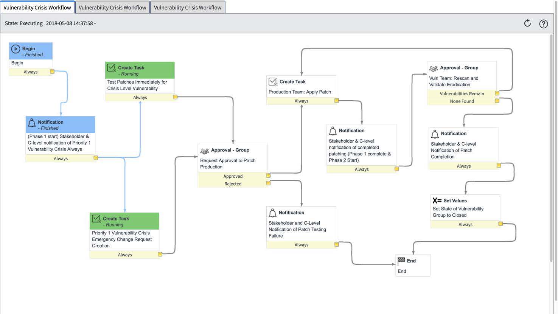This screenshot has width=558, height=314.
Task: Click yellow connector on Rejected condition
Action: [268, 183]
